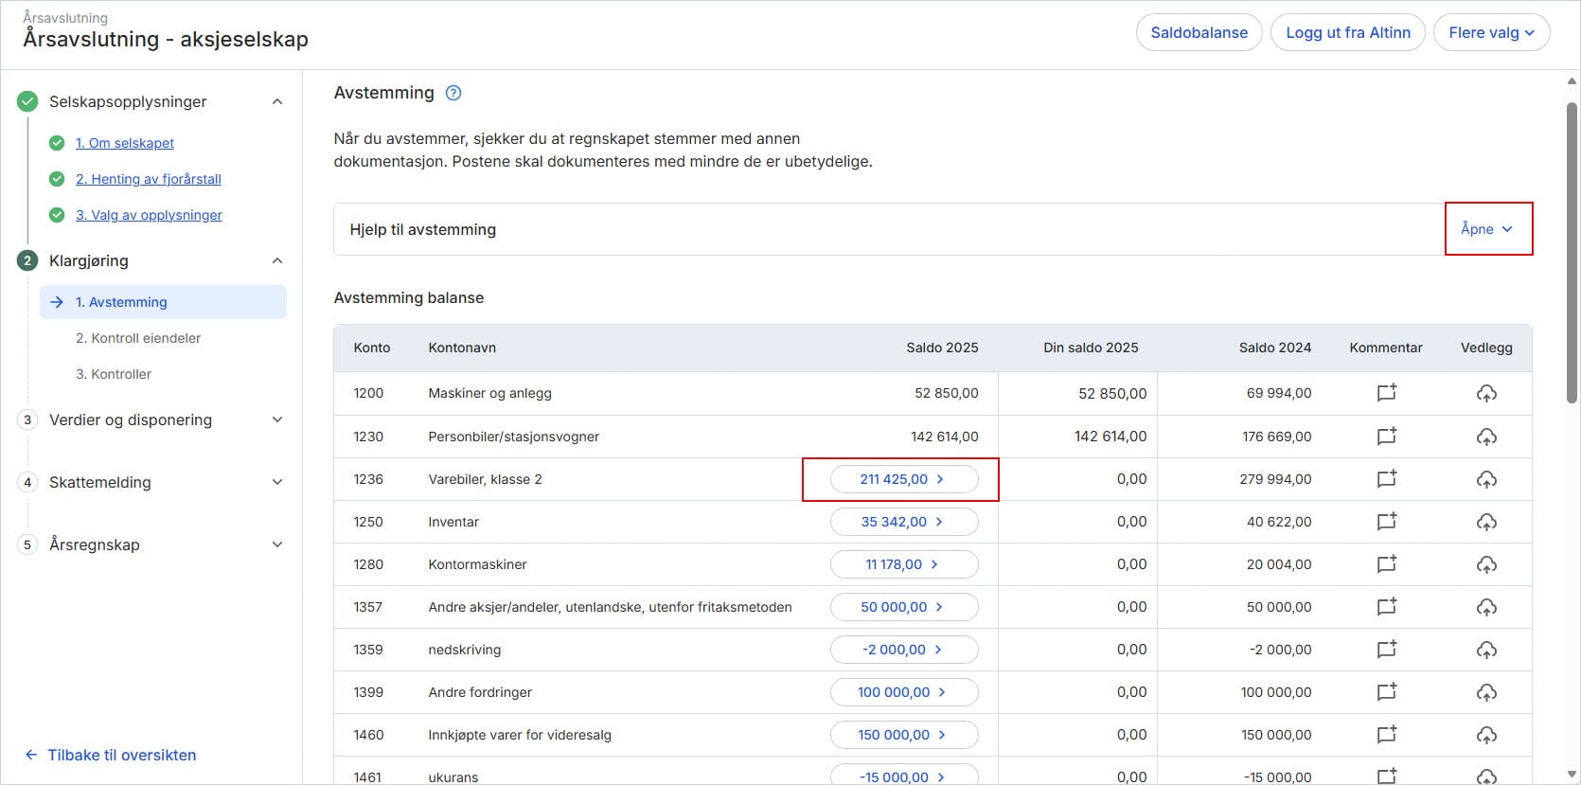Open the 3. Kontroller step
This screenshot has width=1581, height=785.
(x=114, y=374)
